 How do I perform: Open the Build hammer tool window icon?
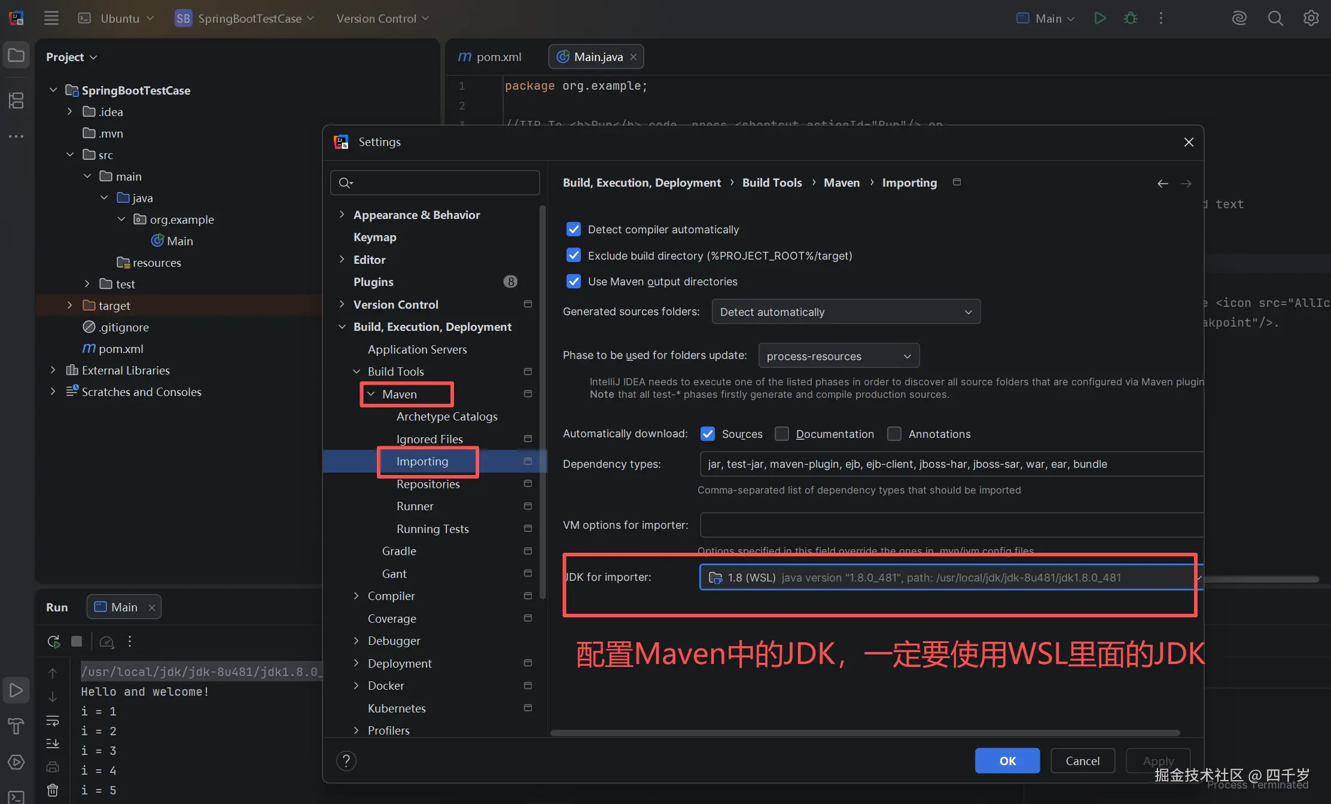16,726
